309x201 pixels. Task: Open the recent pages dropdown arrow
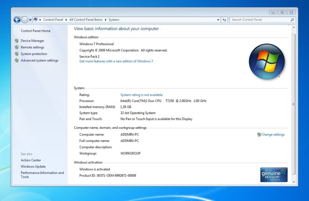(31, 20)
